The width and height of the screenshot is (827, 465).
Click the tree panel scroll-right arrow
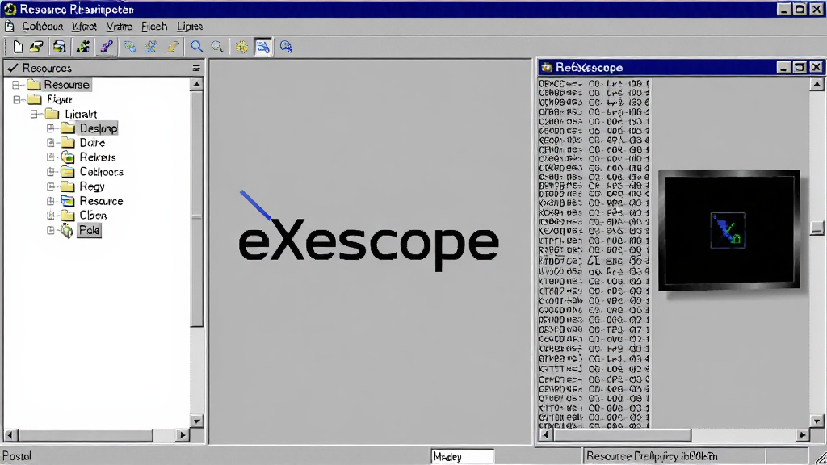point(183,435)
